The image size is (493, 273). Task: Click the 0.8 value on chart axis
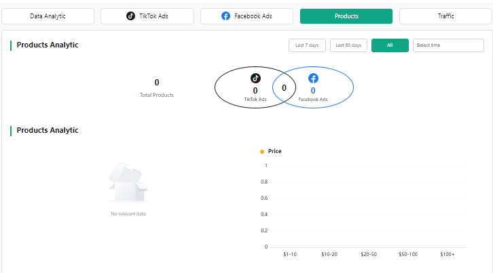pyautogui.click(x=264, y=182)
